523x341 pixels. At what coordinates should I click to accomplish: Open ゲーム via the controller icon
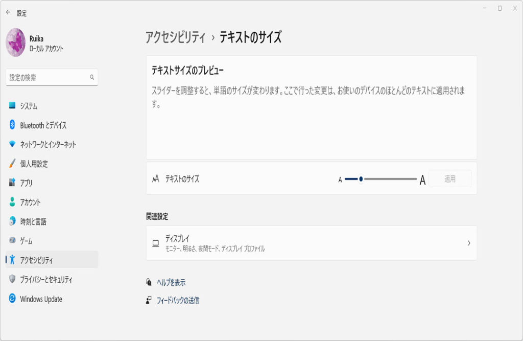click(12, 240)
